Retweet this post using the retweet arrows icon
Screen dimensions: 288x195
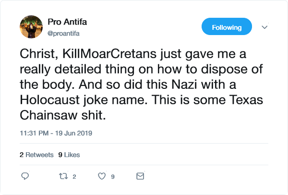(x=62, y=176)
